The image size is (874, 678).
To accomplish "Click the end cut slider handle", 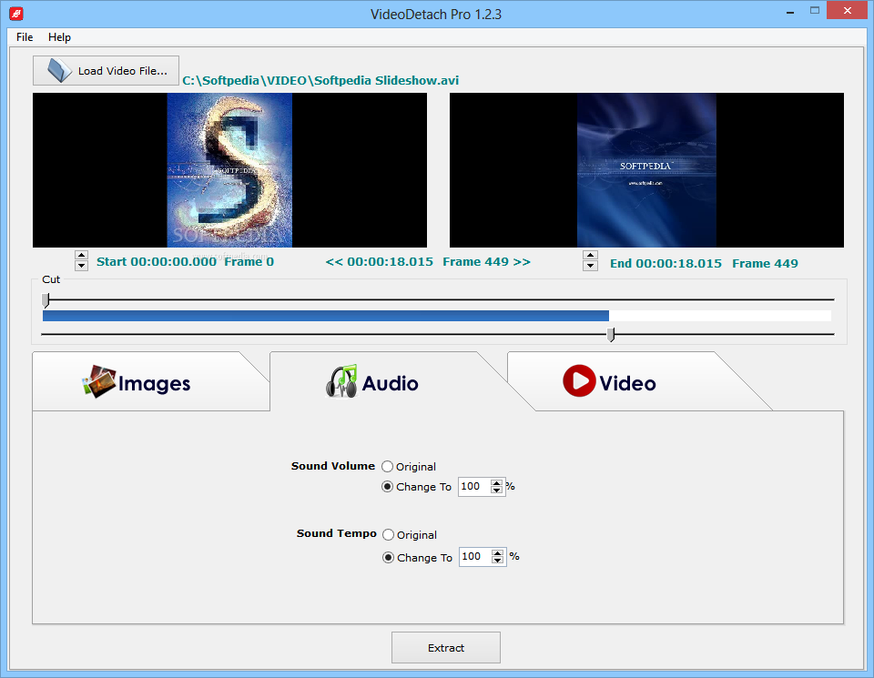I will click(611, 334).
